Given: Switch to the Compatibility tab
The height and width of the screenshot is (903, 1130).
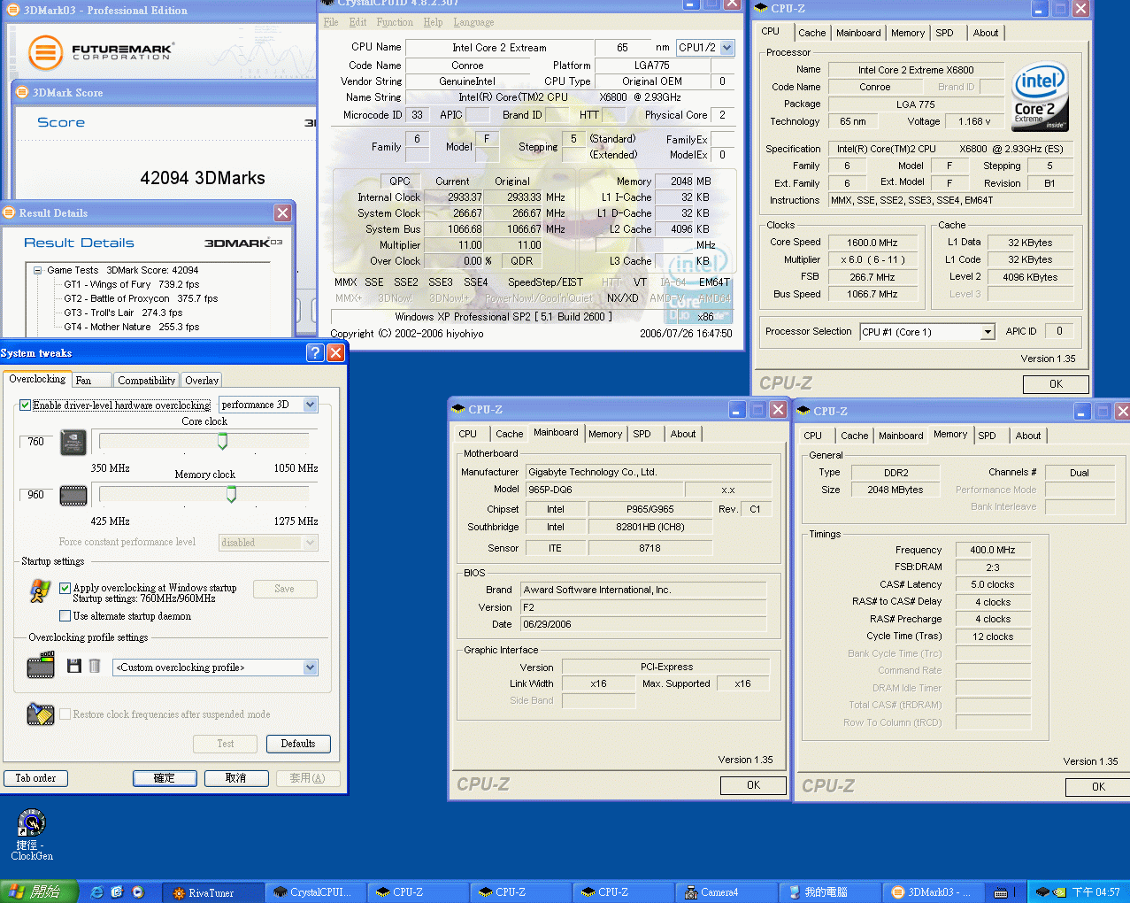Looking at the screenshot, I should (146, 380).
